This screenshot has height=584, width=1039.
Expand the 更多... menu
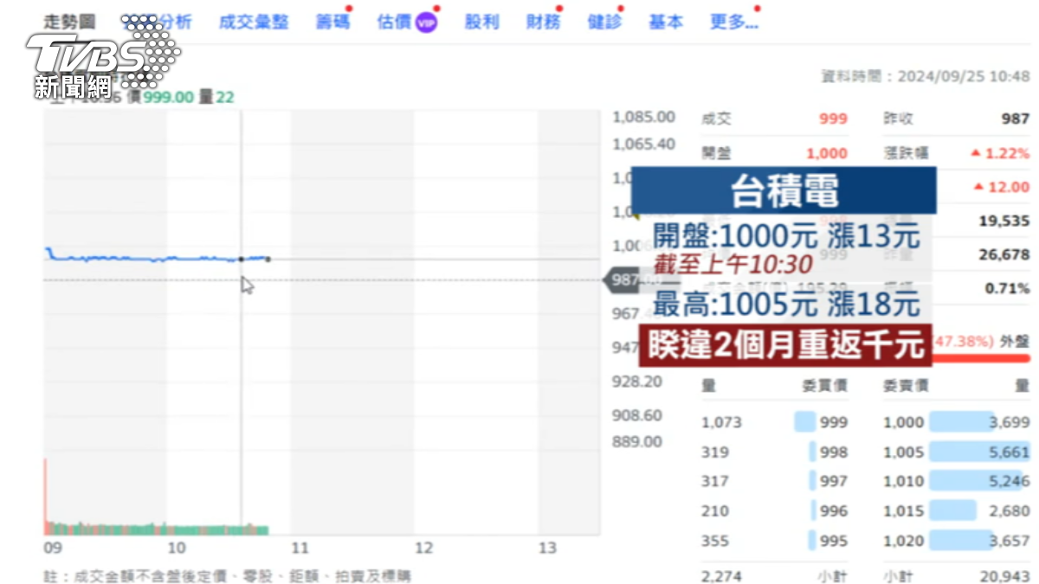(733, 22)
